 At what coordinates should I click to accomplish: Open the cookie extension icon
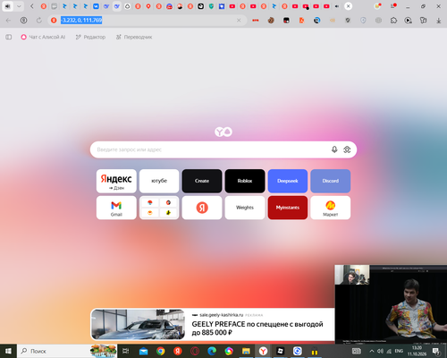[x=271, y=21]
